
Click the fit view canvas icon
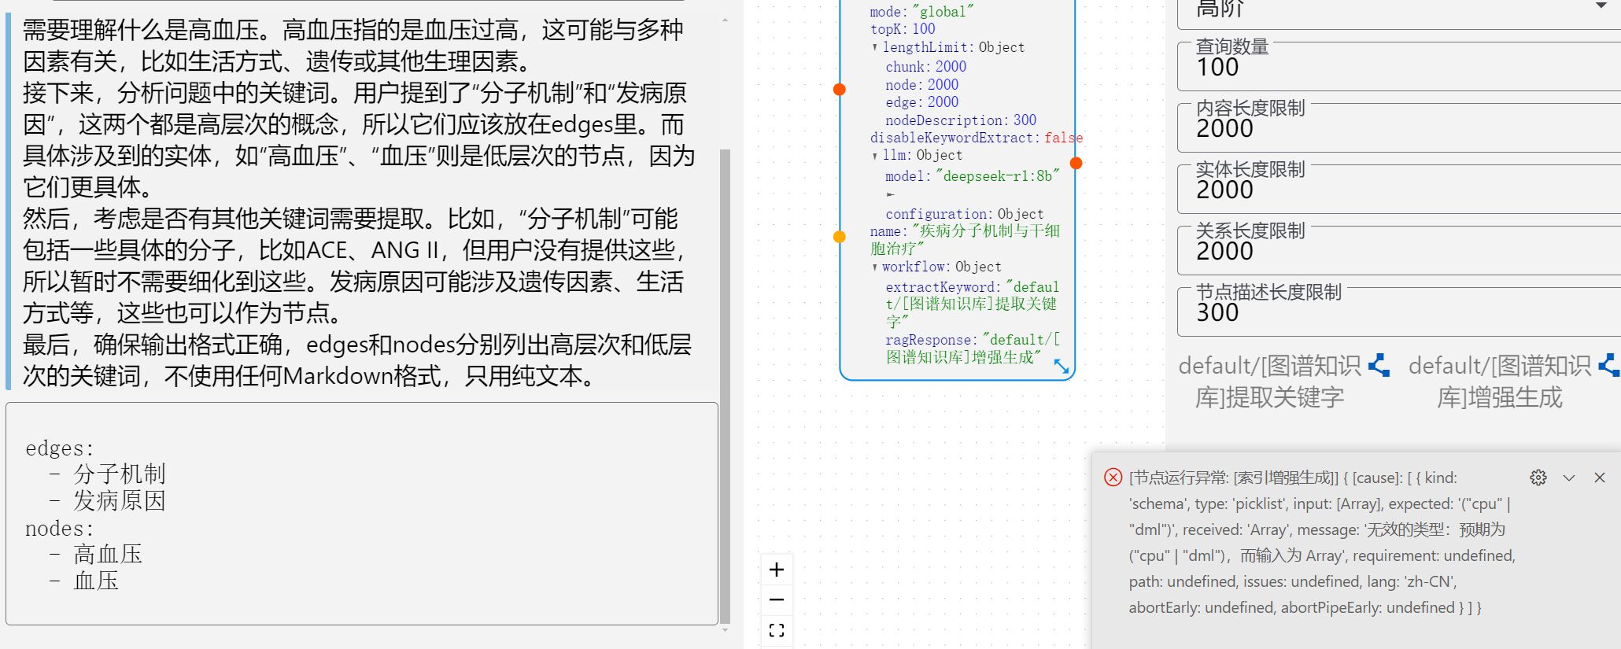pyautogui.click(x=777, y=630)
